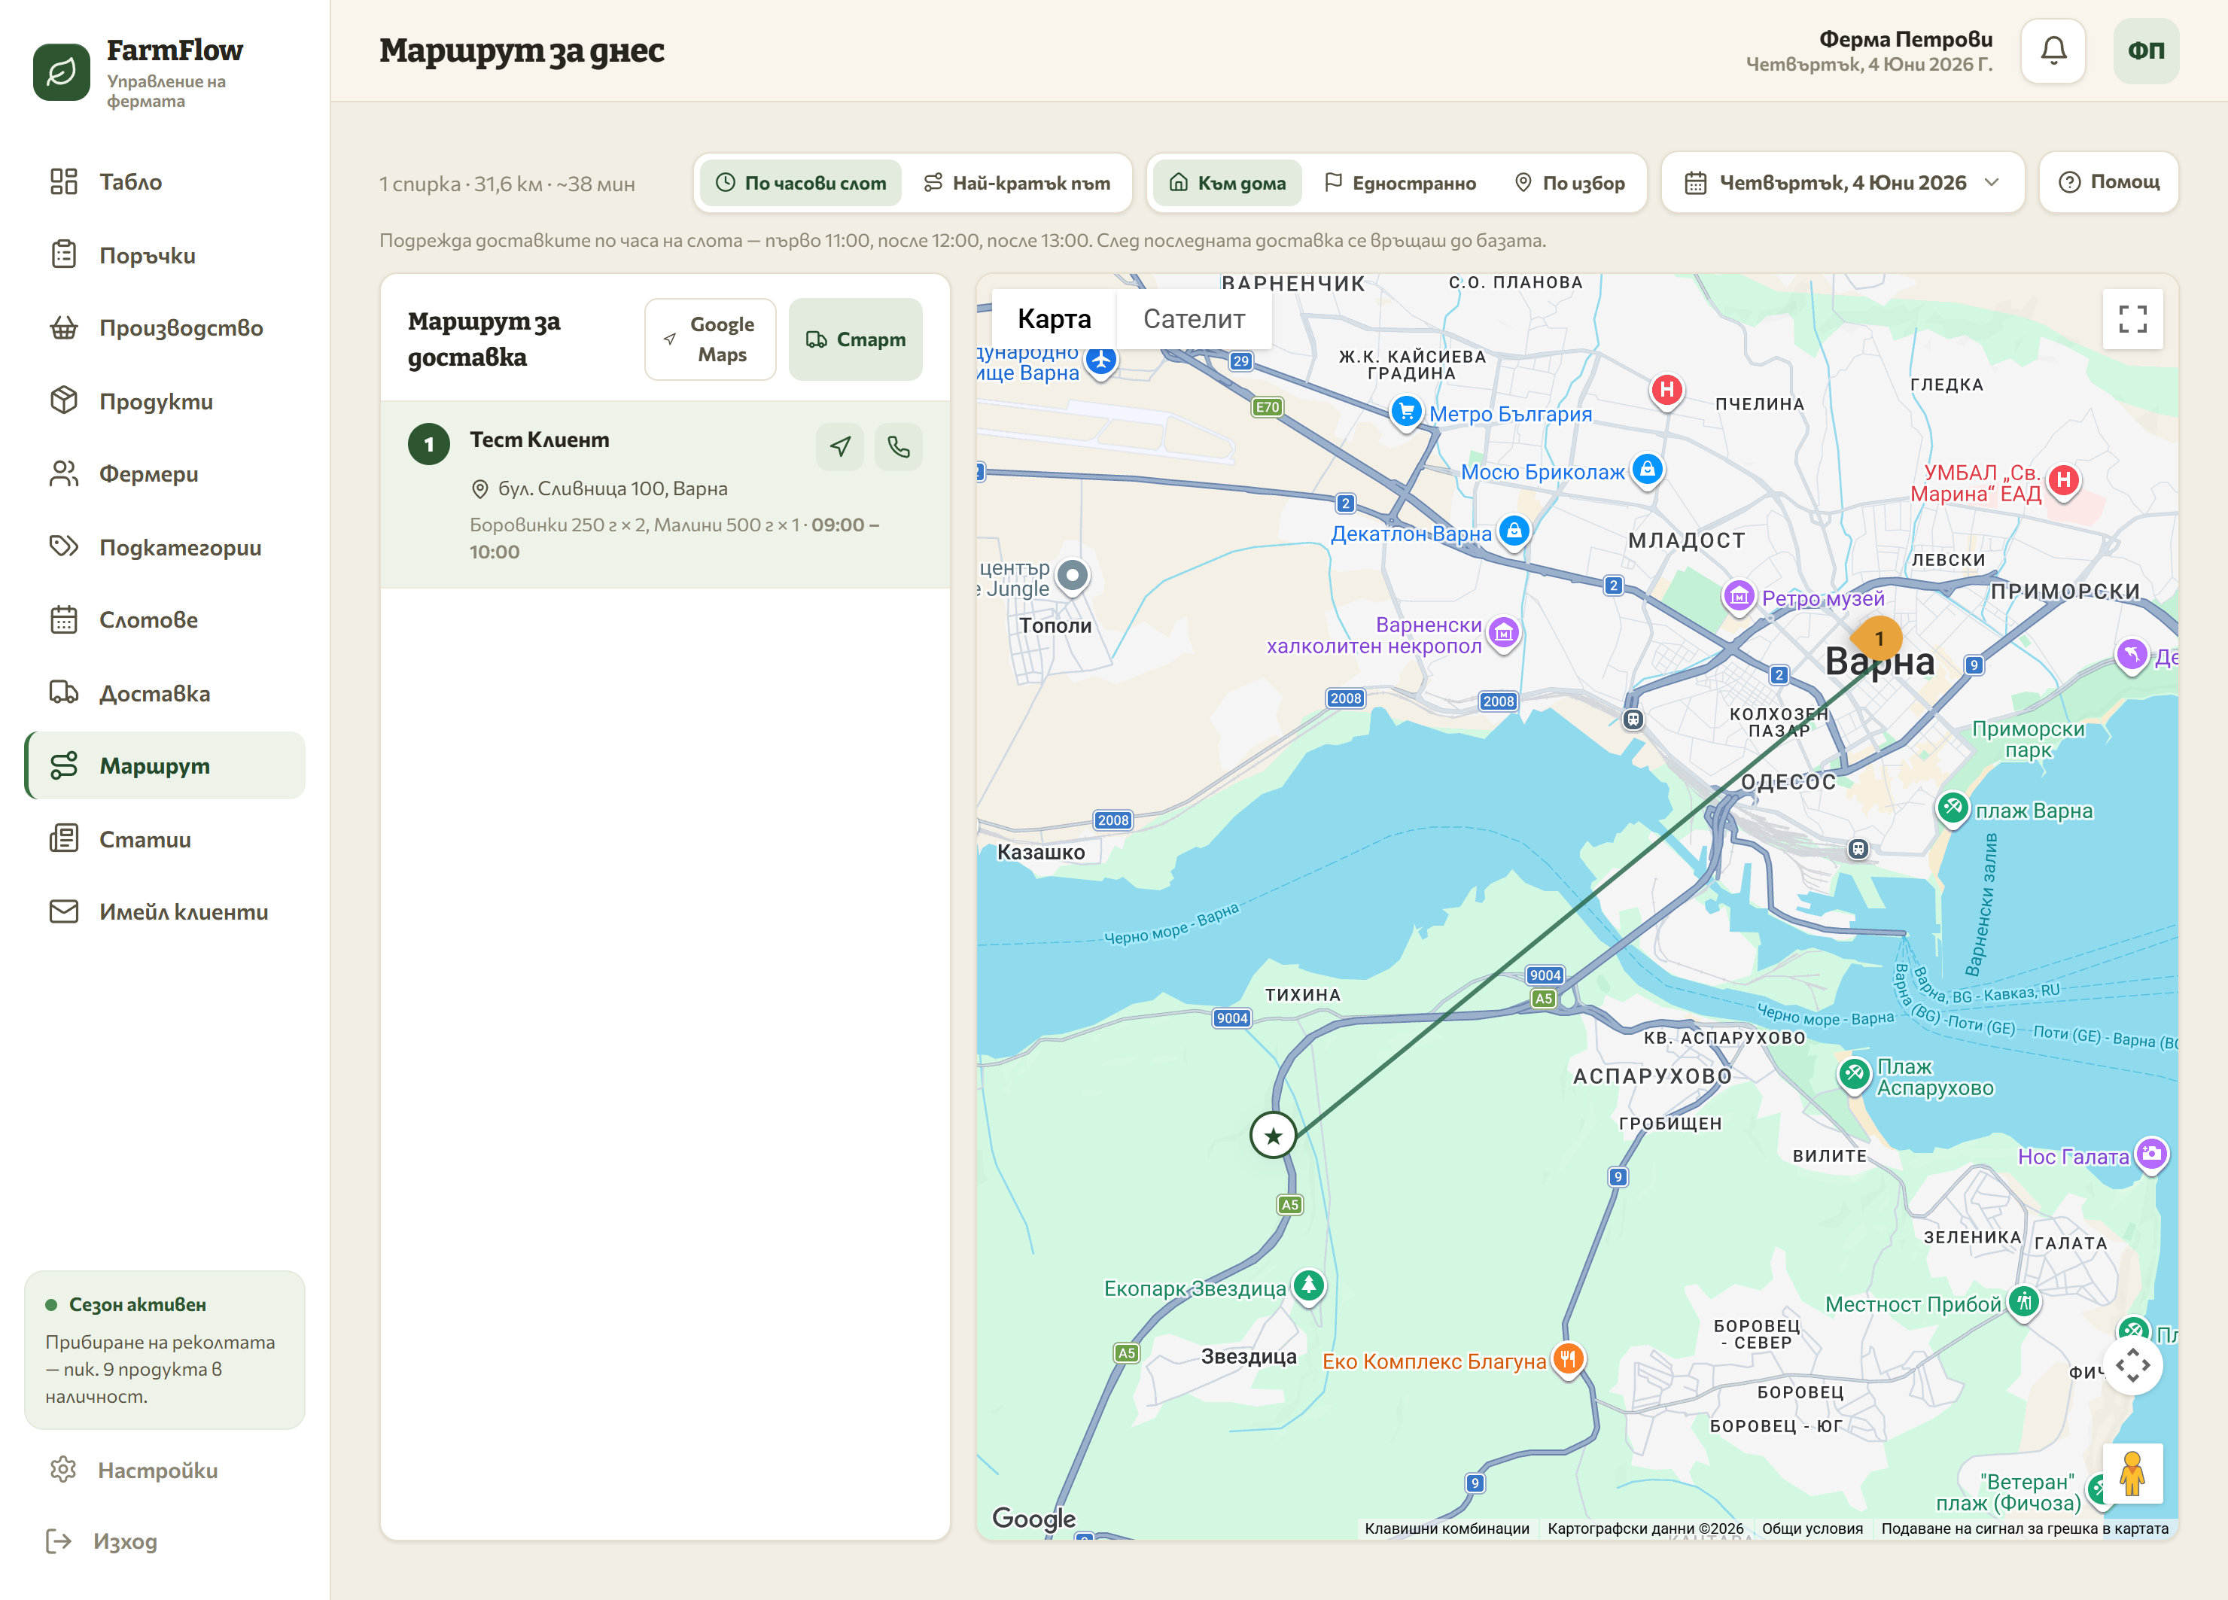Open Маршрут in sidebar
The height and width of the screenshot is (1600, 2228).
(165, 765)
